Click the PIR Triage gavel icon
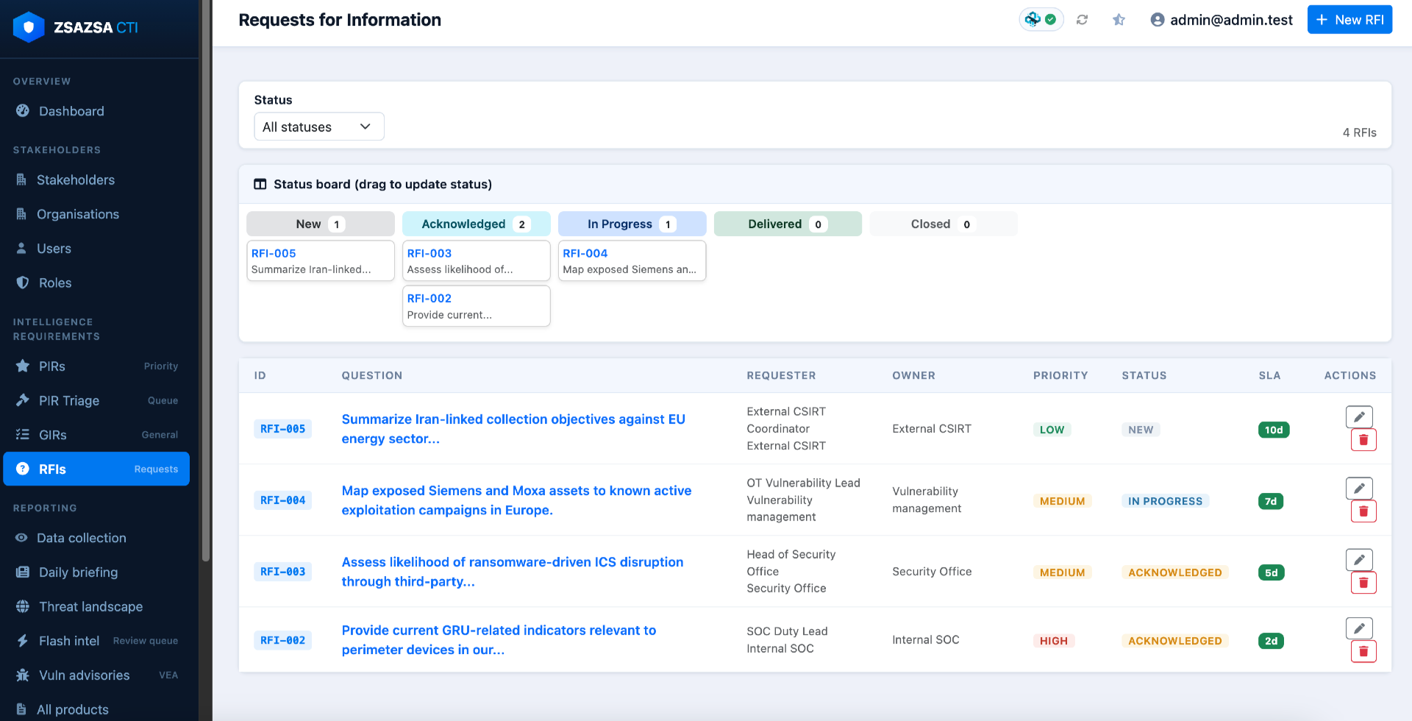 coord(23,400)
